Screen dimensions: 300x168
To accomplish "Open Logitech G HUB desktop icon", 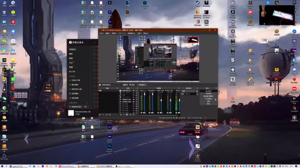I will coord(294,100).
